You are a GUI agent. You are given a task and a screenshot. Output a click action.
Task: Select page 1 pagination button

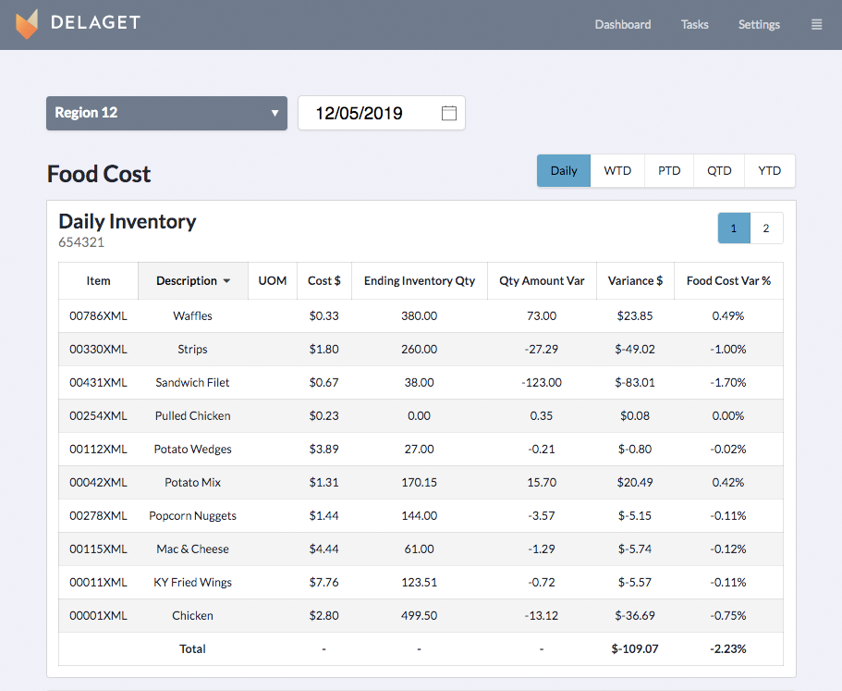pyautogui.click(x=734, y=228)
